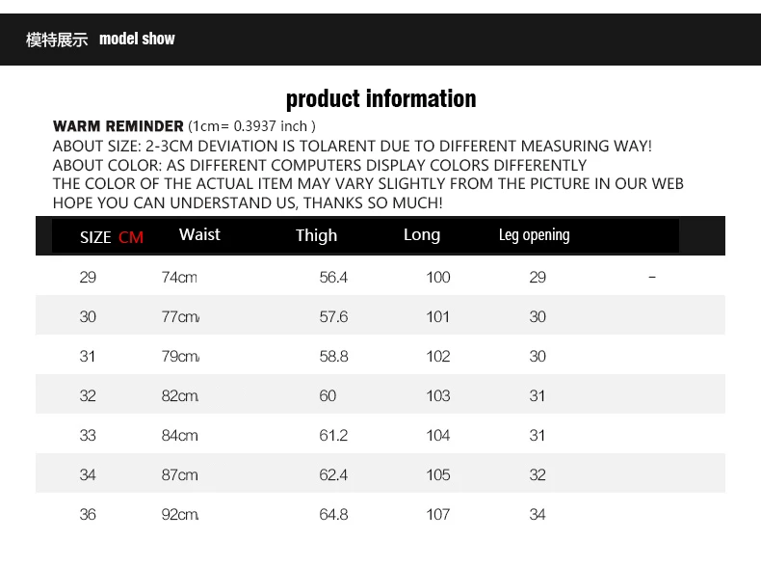Select size 36 row label
This screenshot has height=566, width=761.
pyautogui.click(x=88, y=515)
